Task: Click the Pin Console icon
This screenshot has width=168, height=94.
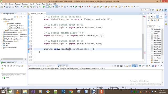Action: pos(140,66)
